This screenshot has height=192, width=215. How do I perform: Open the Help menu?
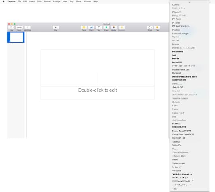click(96, 2)
